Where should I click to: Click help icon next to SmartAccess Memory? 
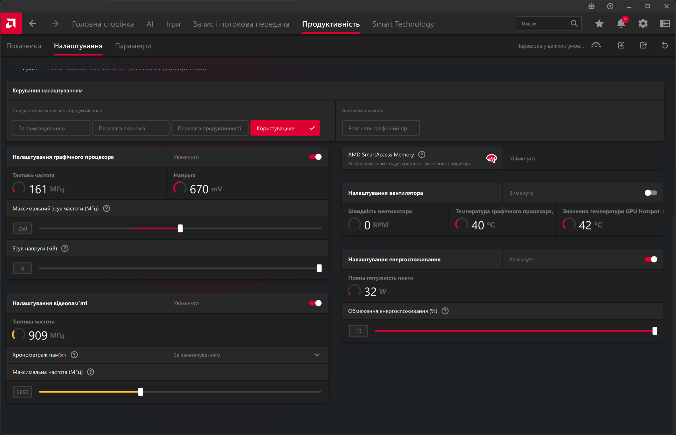pyautogui.click(x=422, y=155)
